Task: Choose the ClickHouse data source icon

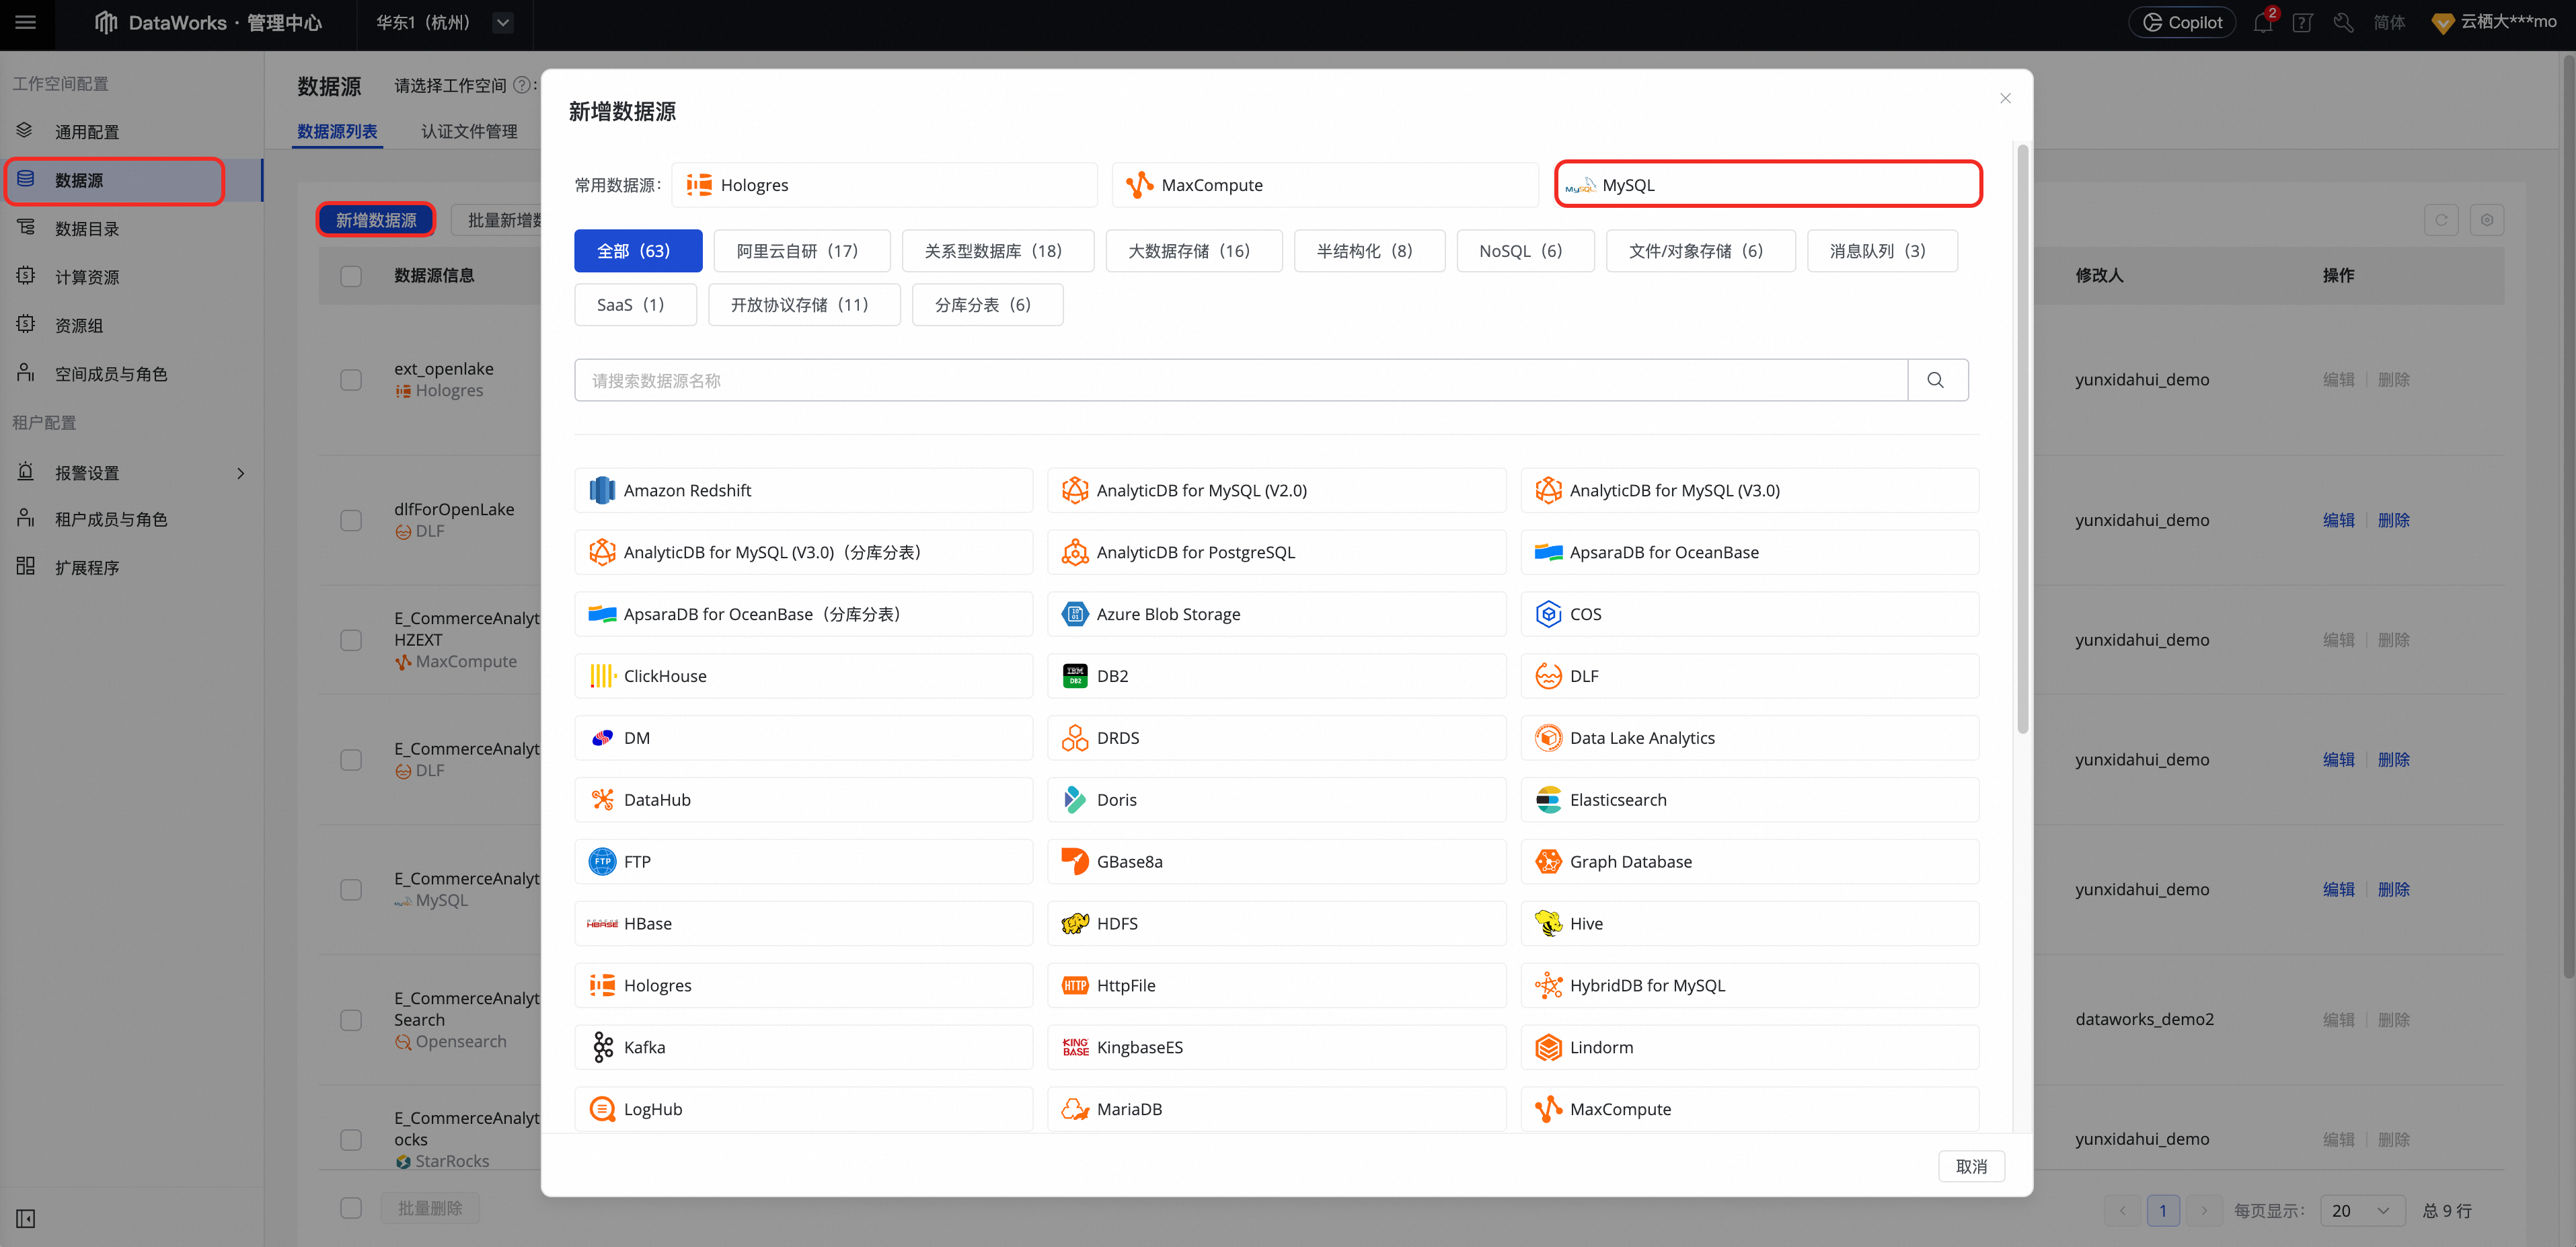Action: [602, 676]
